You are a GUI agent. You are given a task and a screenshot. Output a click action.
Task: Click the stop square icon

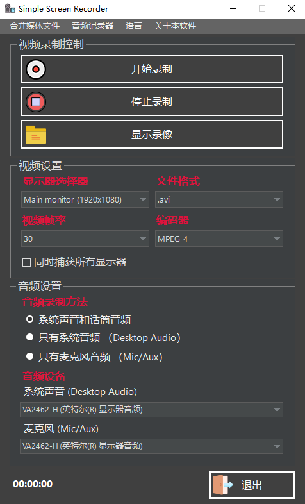(36, 102)
